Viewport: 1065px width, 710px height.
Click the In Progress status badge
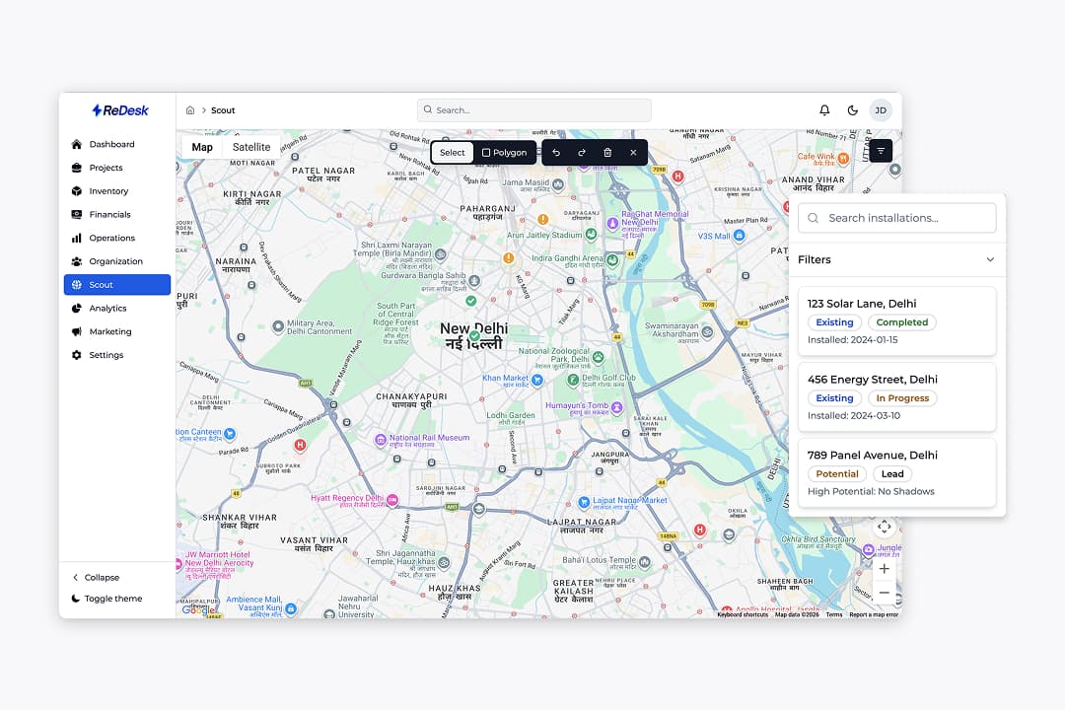click(902, 398)
